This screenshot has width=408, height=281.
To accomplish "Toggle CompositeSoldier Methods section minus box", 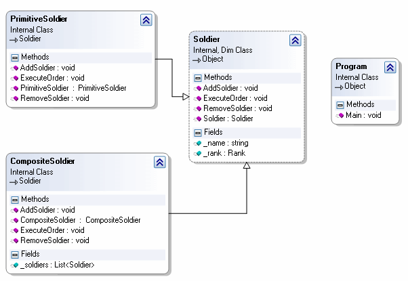I will coord(14,199).
